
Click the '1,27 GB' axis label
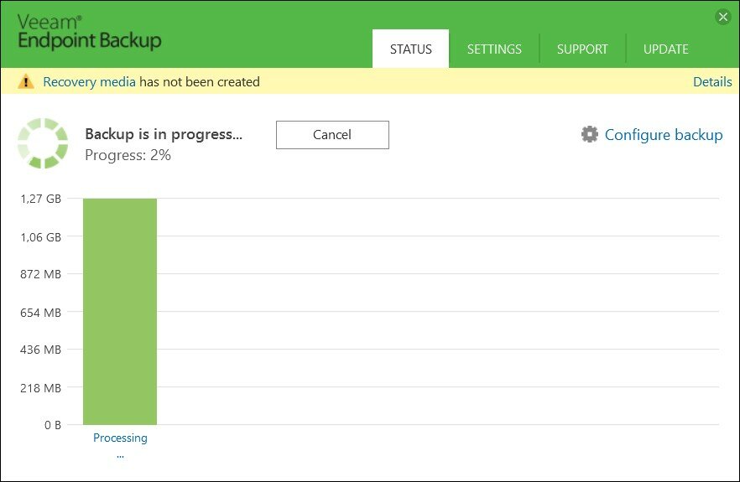tap(40, 199)
